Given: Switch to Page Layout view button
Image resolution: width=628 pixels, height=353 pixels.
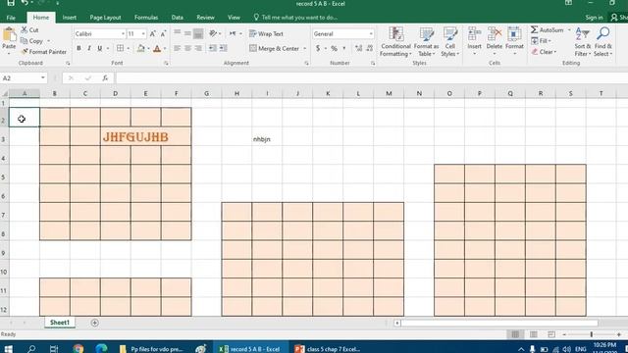Looking at the screenshot, I should [534, 334].
